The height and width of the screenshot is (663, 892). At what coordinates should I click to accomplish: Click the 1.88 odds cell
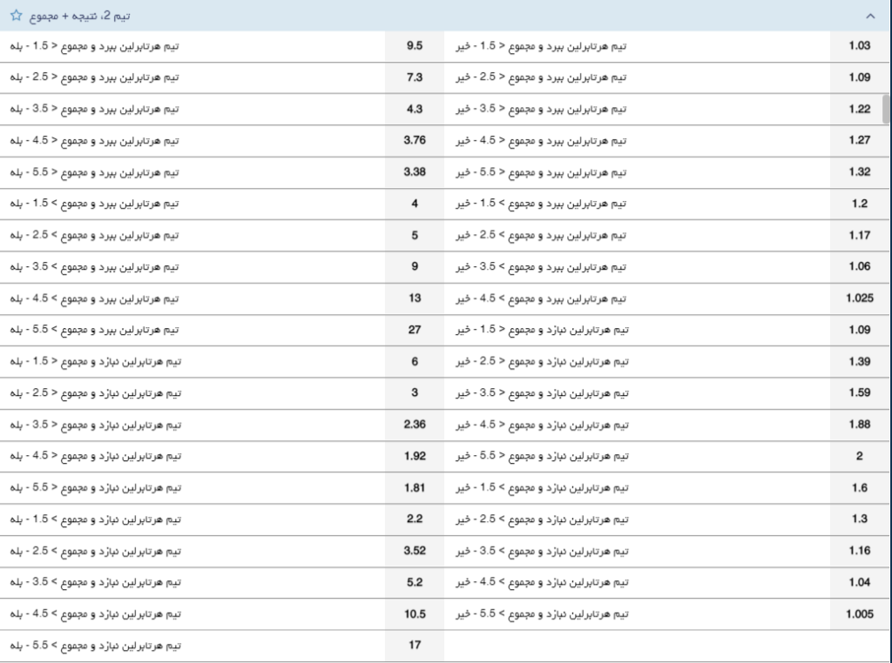(859, 424)
